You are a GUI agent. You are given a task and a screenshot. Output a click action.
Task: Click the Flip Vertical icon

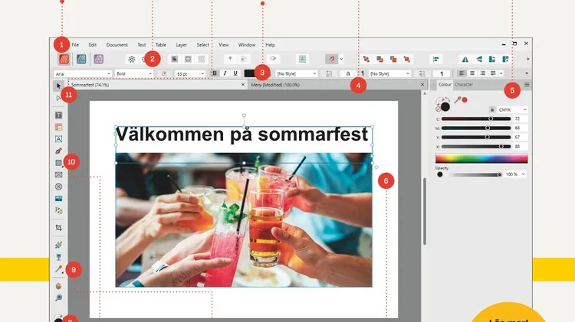(x=478, y=59)
